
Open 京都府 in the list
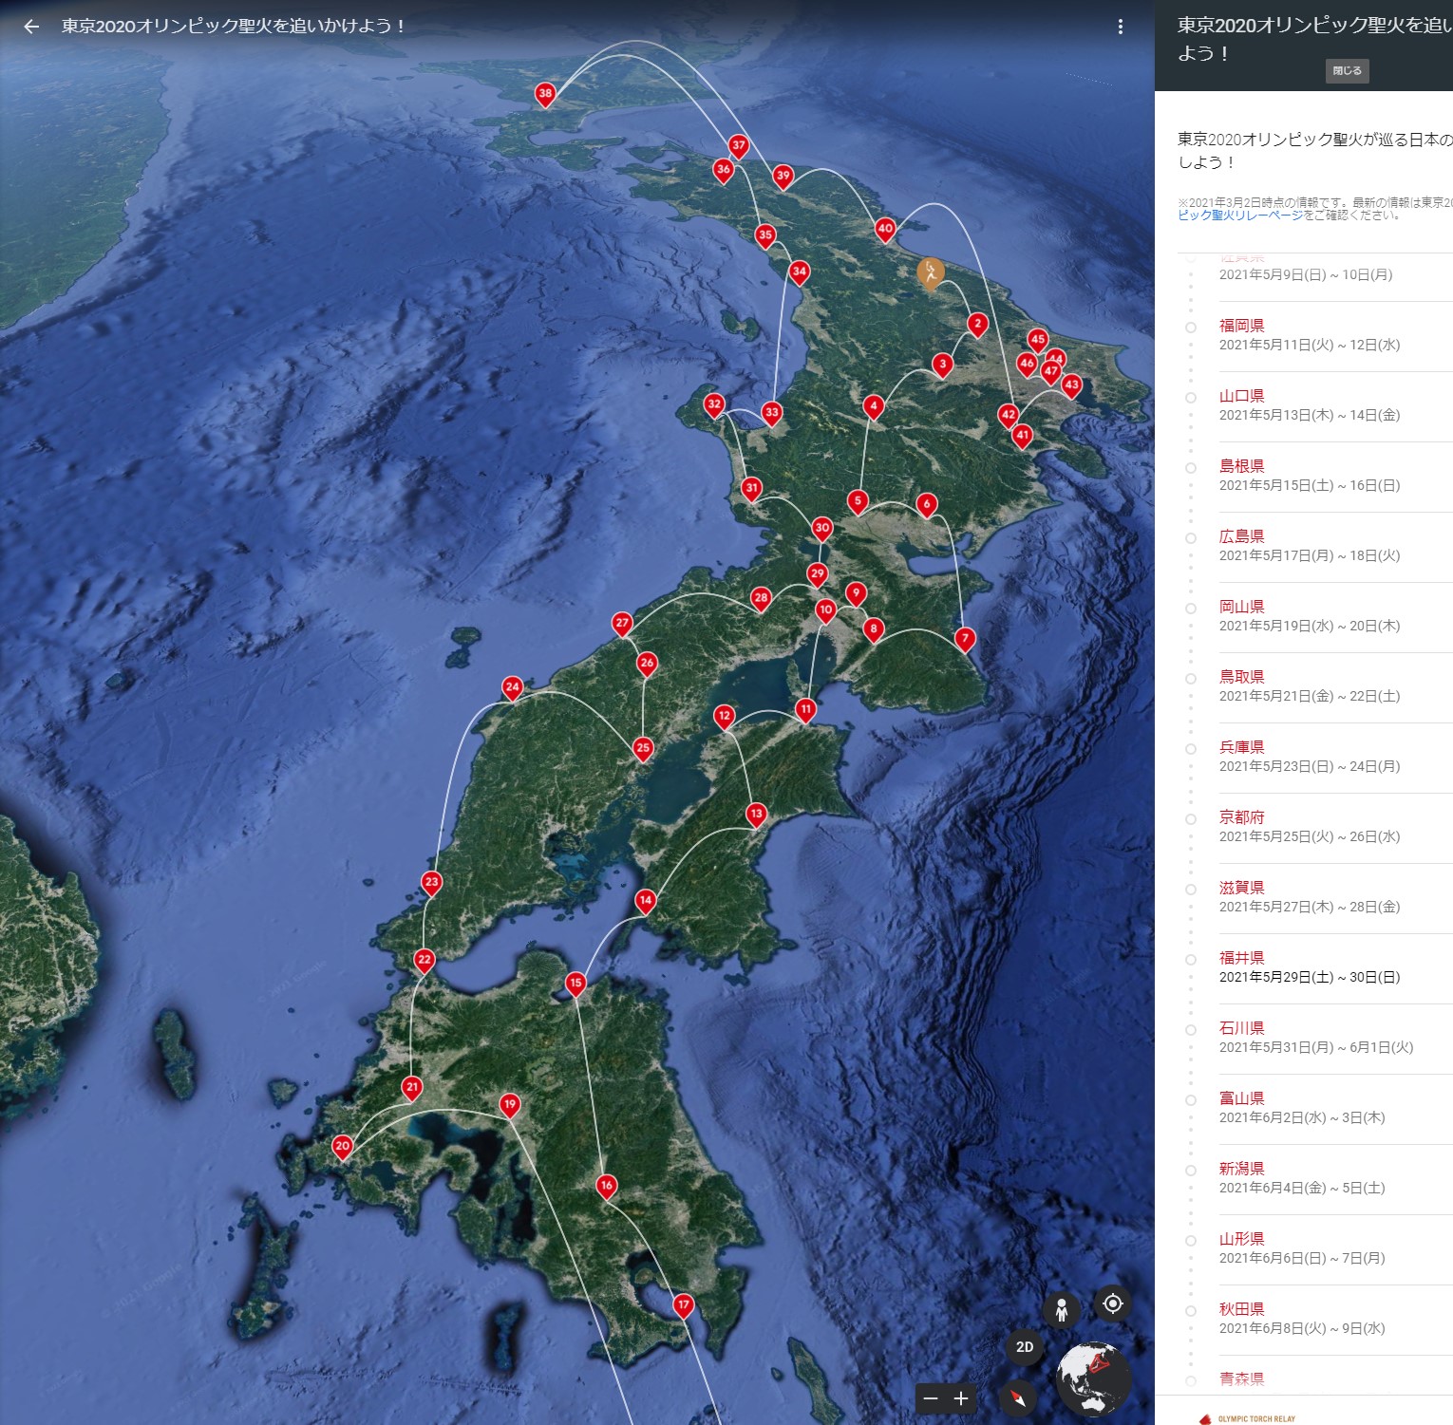(1242, 817)
